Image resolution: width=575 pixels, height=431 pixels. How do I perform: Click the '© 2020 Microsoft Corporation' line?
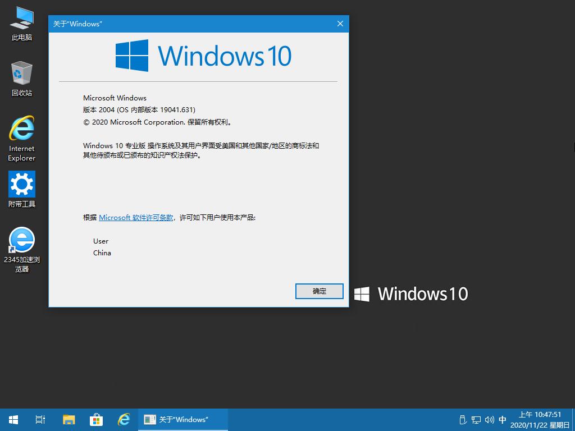158,122
